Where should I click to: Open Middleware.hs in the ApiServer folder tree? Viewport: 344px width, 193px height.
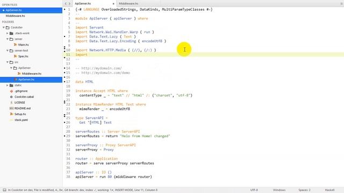click(32, 74)
